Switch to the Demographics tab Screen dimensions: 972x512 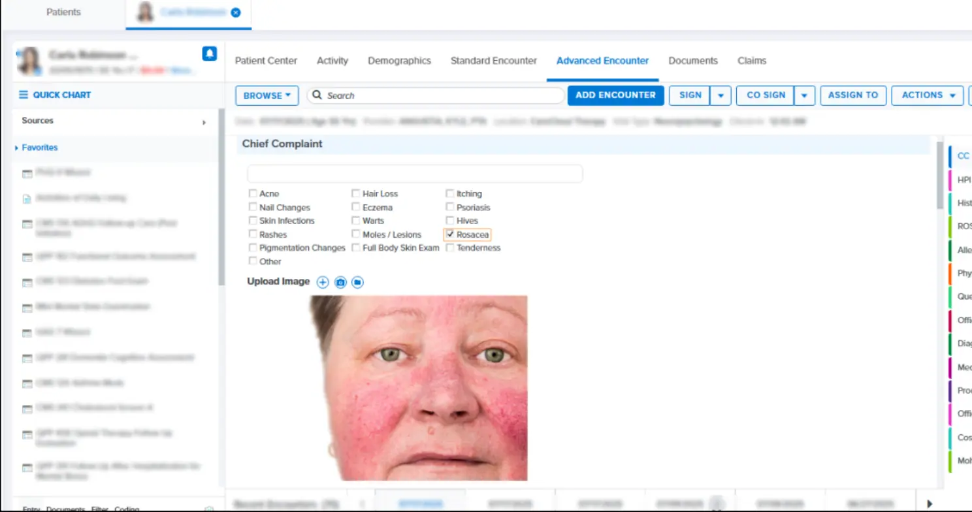(x=399, y=60)
